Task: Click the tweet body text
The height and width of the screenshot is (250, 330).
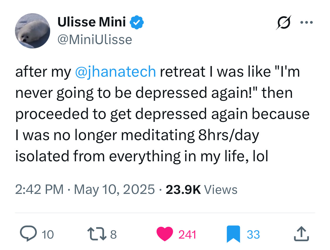Action: pos(163,114)
